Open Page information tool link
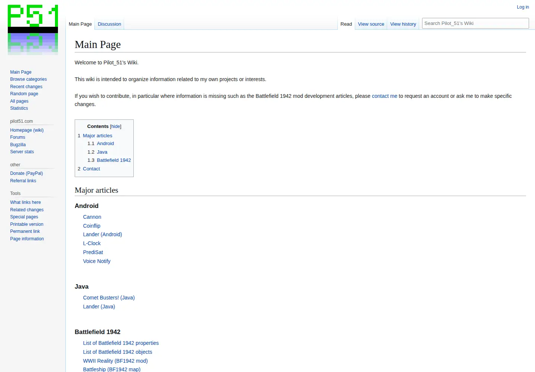This screenshot has width=535, height=372. (x=27, y=239)
